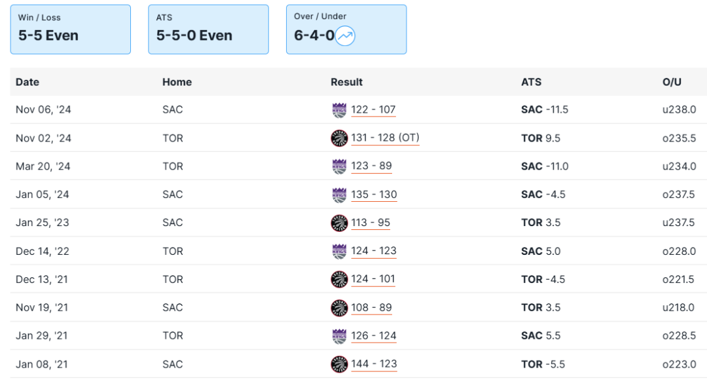Click Kings logo in Jan 05, '24 row
The width and height of the screenshot is (707, 380).
(x=339, y=195)
